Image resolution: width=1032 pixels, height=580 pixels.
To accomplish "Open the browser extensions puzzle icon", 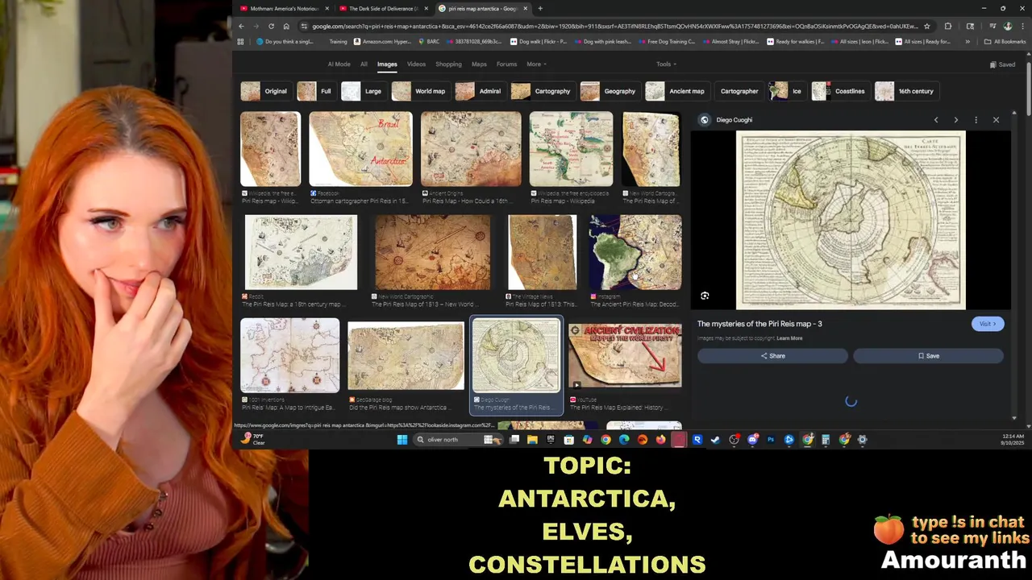I will click(948, 26).
